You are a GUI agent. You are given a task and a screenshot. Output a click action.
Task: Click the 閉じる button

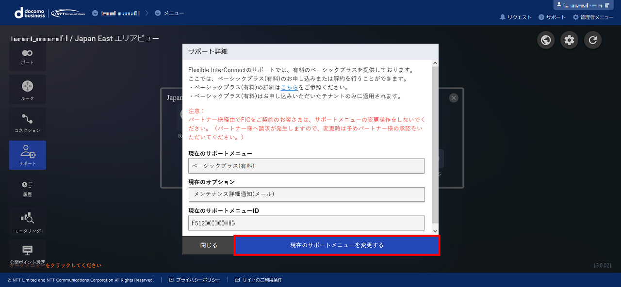point(209,245)
